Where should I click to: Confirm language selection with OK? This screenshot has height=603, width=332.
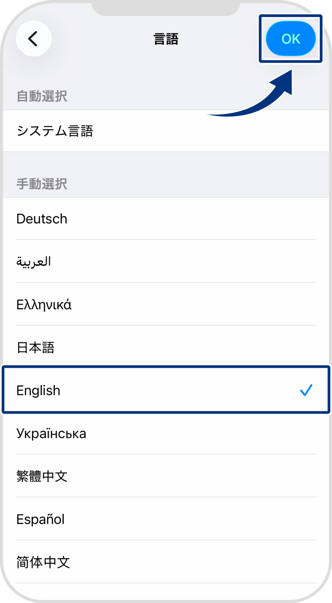click(x=291, y=39)
